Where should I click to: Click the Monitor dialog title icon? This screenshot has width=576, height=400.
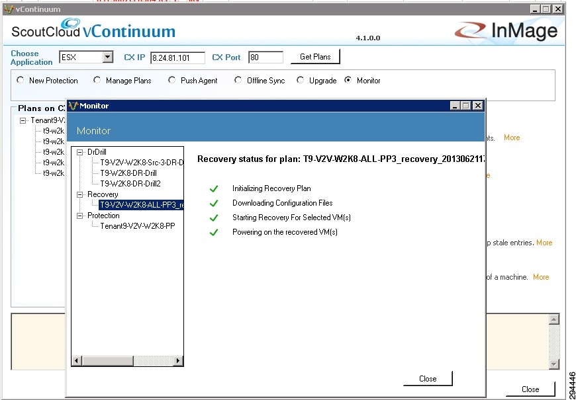click(x=74, y=106)
